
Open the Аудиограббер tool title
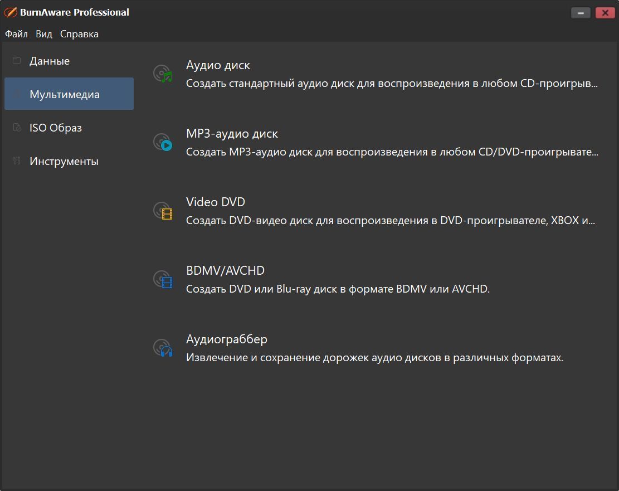227,339
